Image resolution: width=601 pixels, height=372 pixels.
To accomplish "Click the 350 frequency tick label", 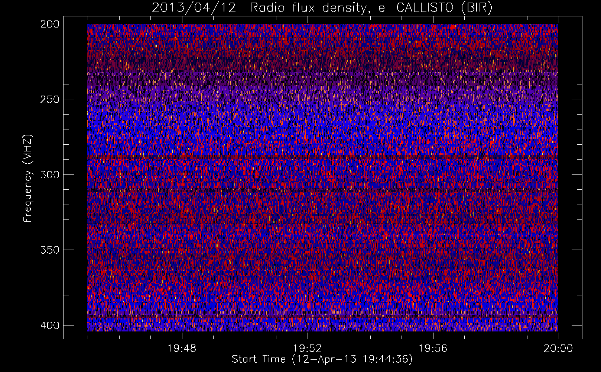I will pyautogui.click(x=49, y=250).
